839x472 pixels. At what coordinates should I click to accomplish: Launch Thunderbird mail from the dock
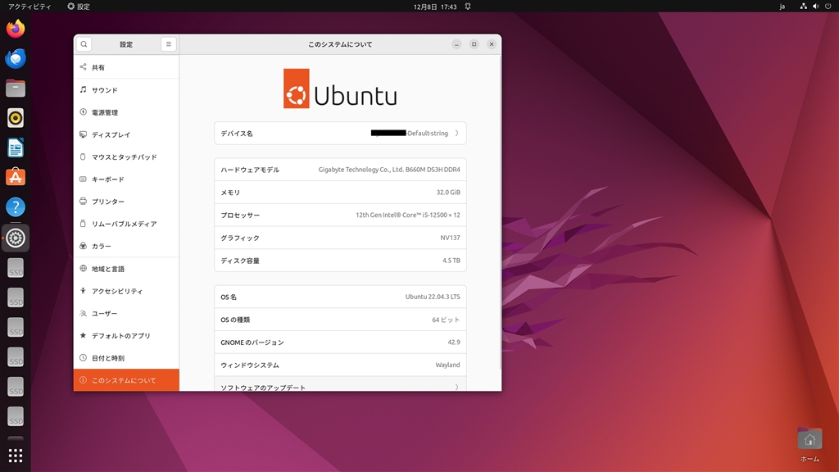16,58
